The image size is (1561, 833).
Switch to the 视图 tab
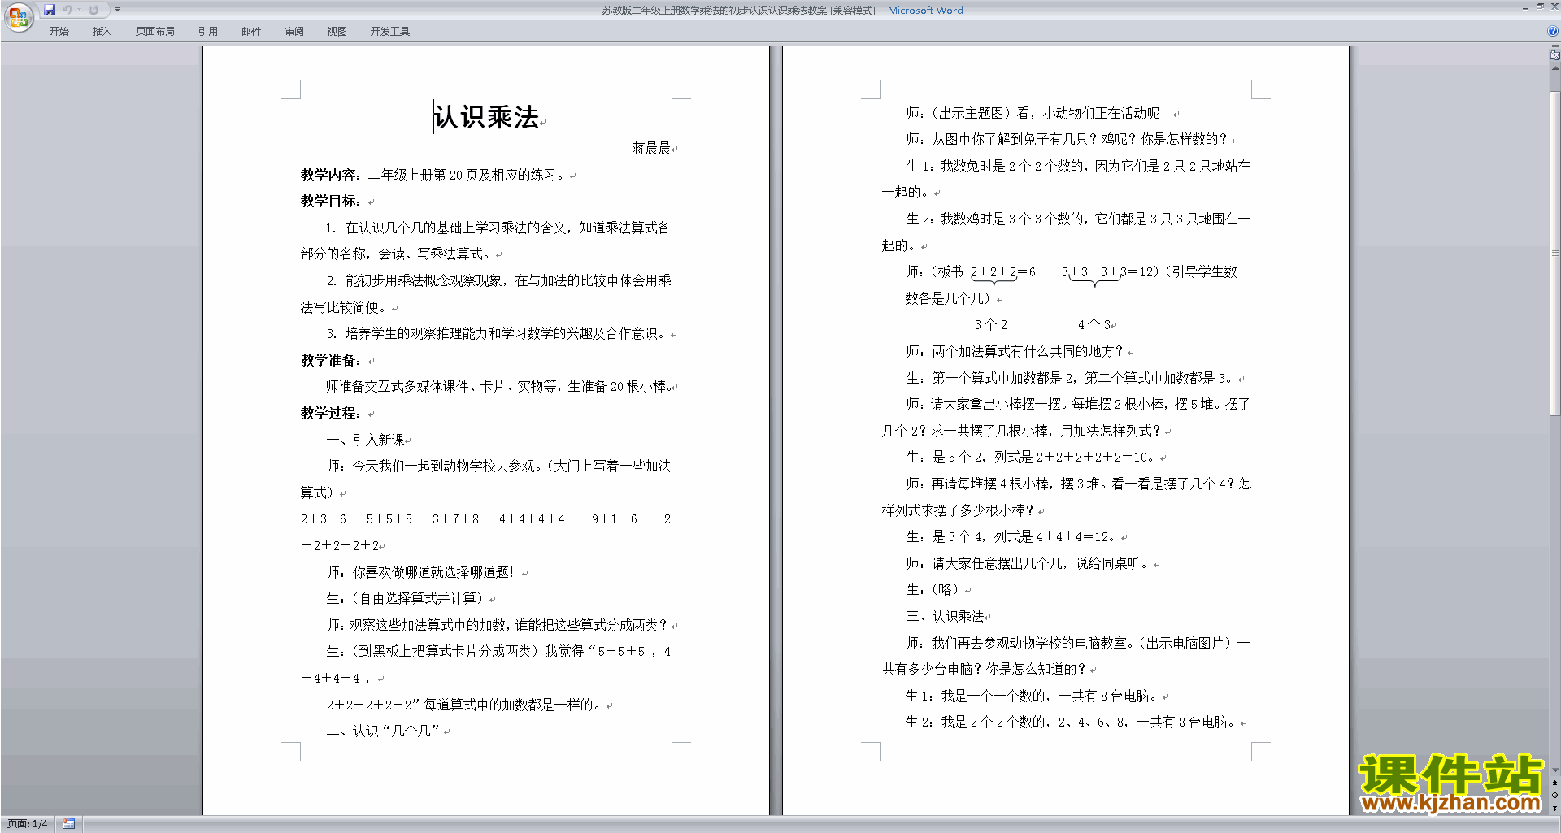(x=337, y=32)
